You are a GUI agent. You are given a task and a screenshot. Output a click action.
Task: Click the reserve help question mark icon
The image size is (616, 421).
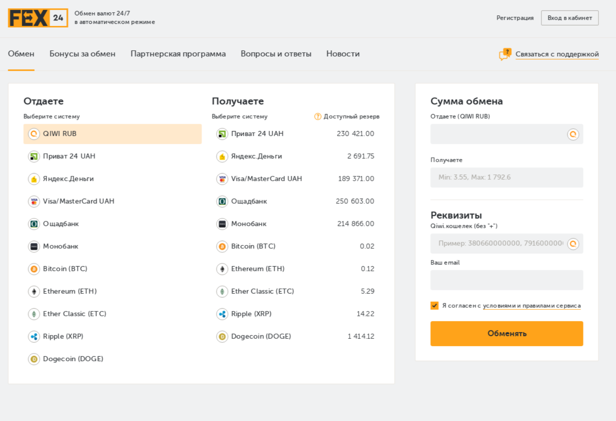318,116
